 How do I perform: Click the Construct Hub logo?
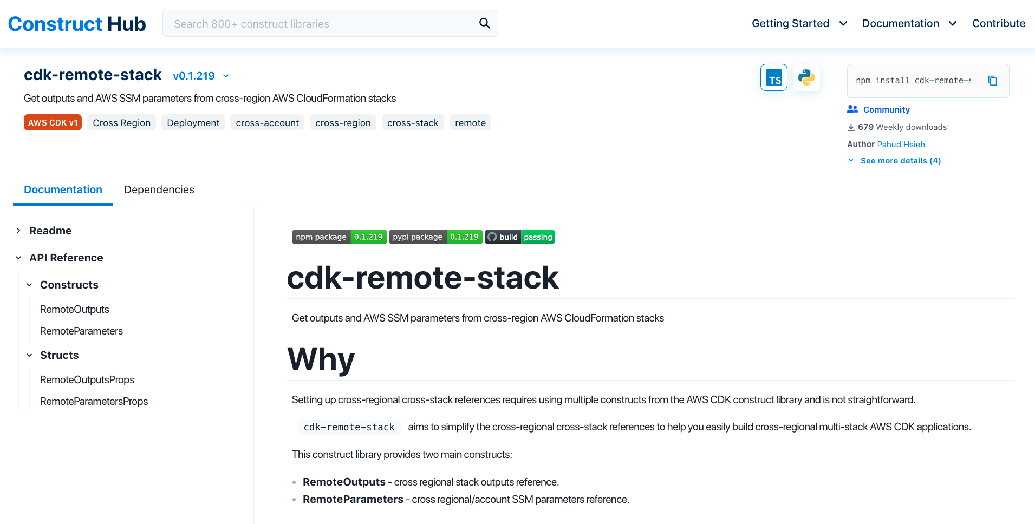click(x=76, y=23)
